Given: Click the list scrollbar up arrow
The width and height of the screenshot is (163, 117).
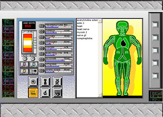Looking at the screenshot, I should (x=100, y=21).
